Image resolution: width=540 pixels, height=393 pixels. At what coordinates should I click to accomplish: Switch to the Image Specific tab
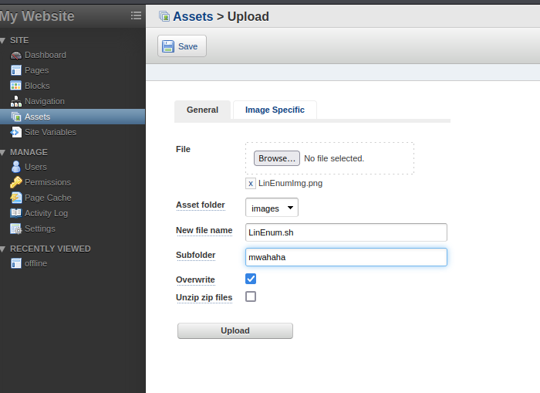tap(275, 110)
